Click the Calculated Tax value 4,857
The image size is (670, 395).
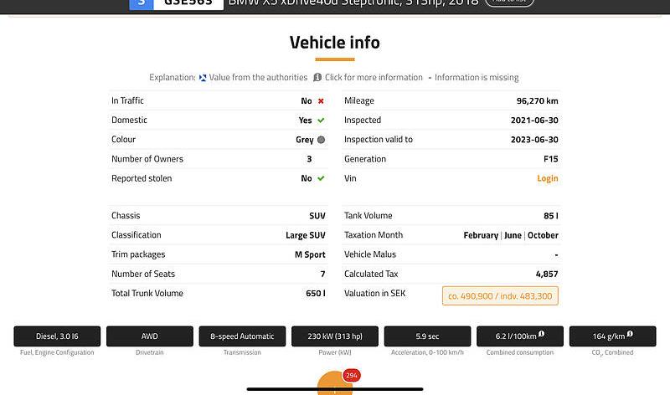pyautogui.click(x=547, y=274)
